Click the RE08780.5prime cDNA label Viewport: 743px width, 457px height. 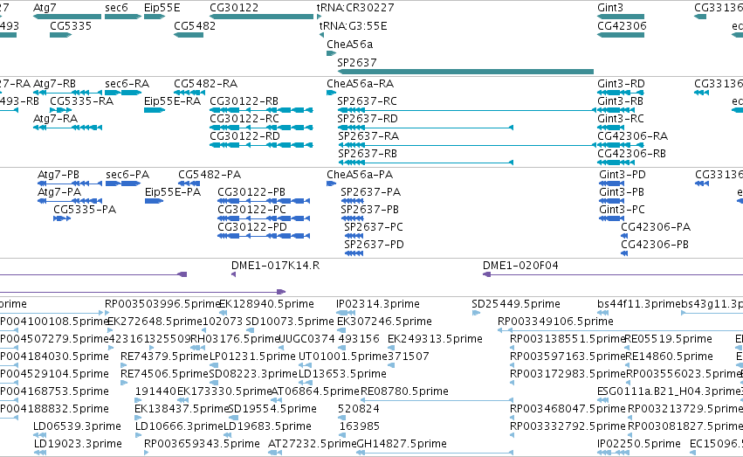[404, 391]
